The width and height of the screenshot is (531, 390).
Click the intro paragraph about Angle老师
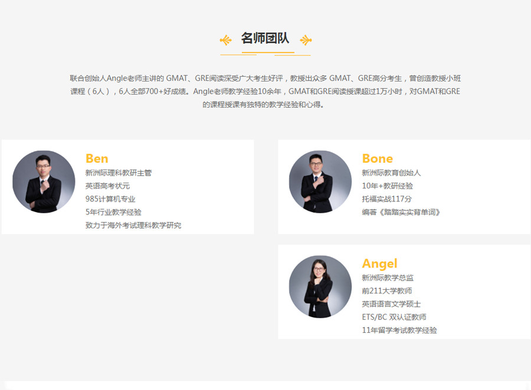click(265, 91)
